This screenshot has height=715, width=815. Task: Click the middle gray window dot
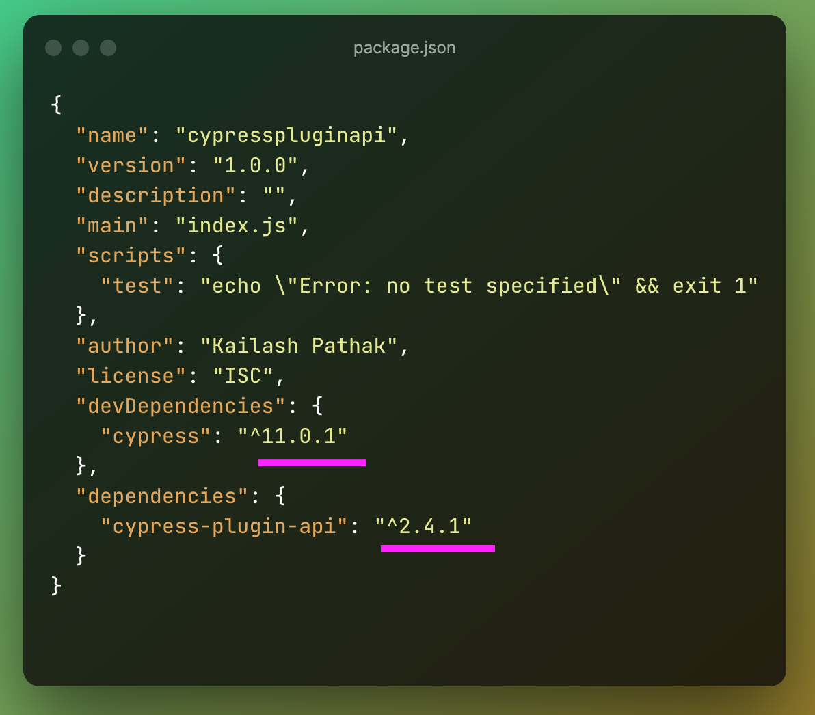(x=81, y=48)
